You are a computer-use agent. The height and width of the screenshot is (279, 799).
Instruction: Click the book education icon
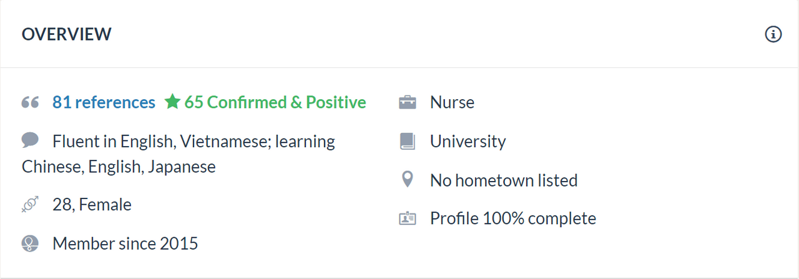[407, 141]
